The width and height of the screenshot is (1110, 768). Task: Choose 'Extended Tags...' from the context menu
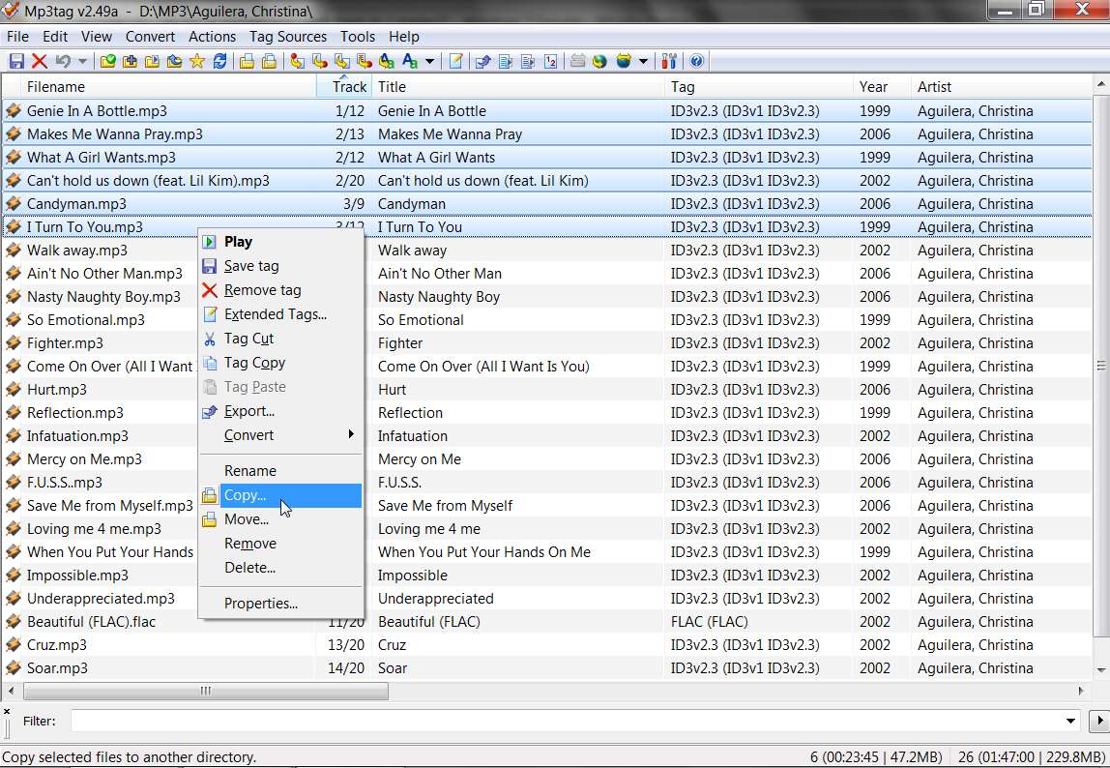pyautogui.click(x=281, y=314)
